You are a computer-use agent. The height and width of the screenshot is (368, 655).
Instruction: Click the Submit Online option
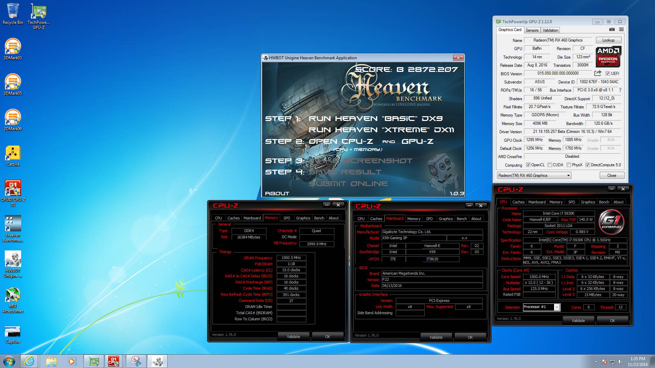coord(348,184)
